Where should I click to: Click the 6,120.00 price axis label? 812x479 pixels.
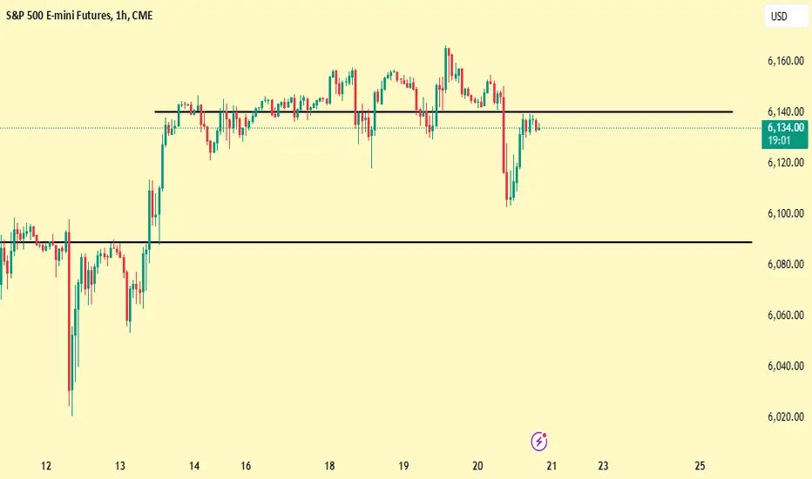[786, 163]
